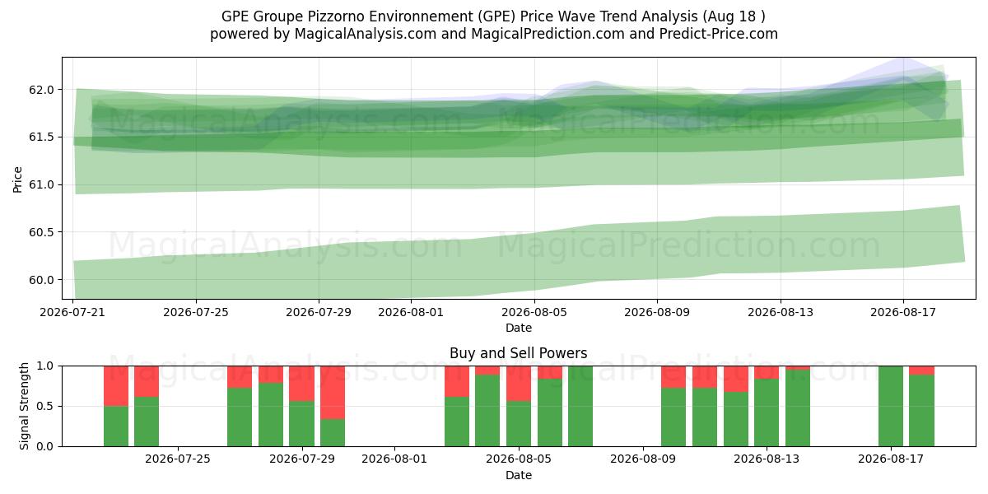Click the green bar section above 2026-08-05 tick
The height and width of the screenshot is (494, 988).
pyautogui.click(x=519, y=424)
